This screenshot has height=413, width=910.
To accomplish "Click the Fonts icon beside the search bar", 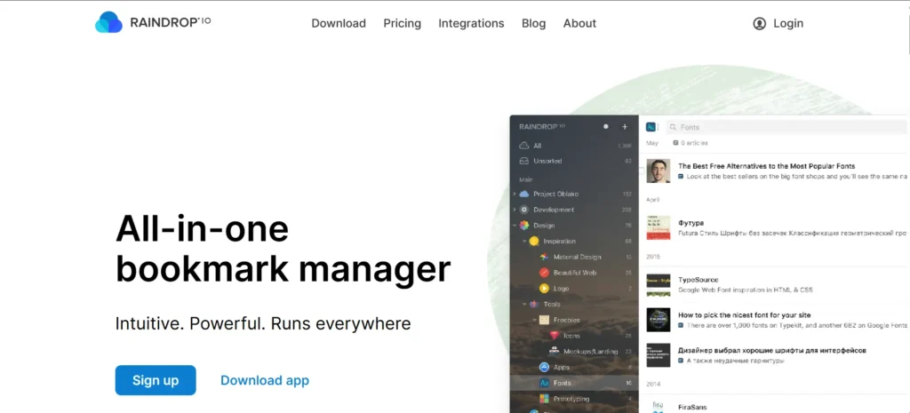I will coord(651,127).
